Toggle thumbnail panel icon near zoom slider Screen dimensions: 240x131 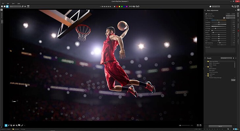pos(198,125)
